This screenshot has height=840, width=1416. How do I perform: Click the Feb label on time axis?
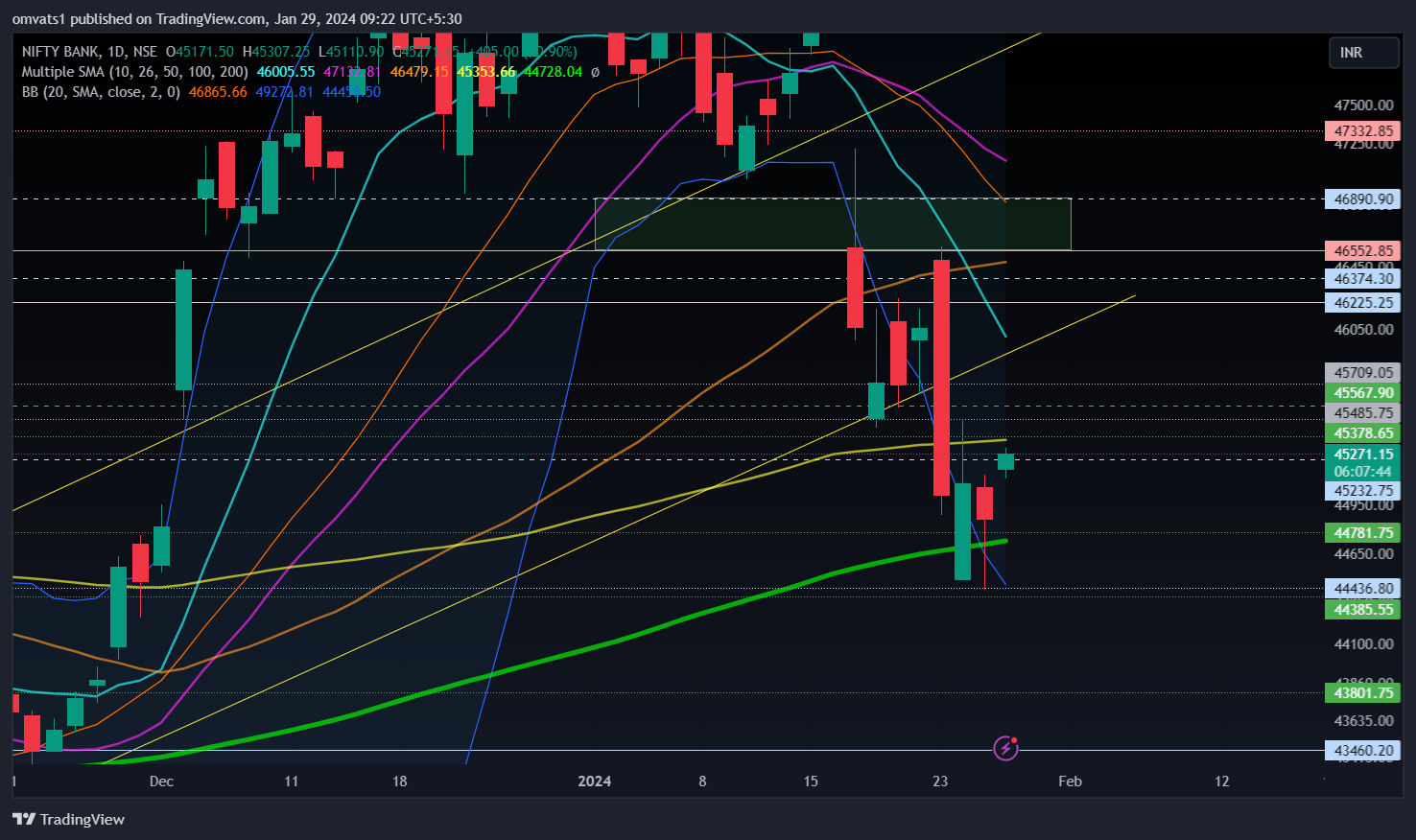point(1070,781)
